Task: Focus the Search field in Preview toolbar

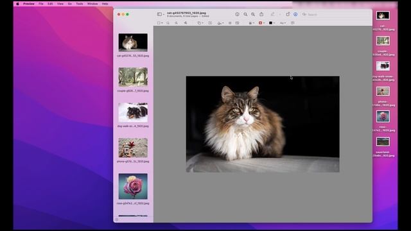Action: (335, 14)
